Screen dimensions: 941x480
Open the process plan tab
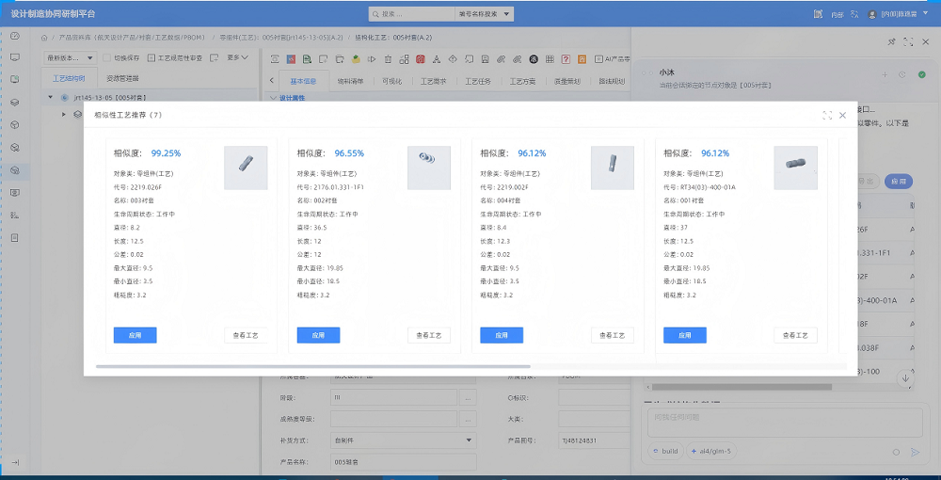tap(522, 81)
